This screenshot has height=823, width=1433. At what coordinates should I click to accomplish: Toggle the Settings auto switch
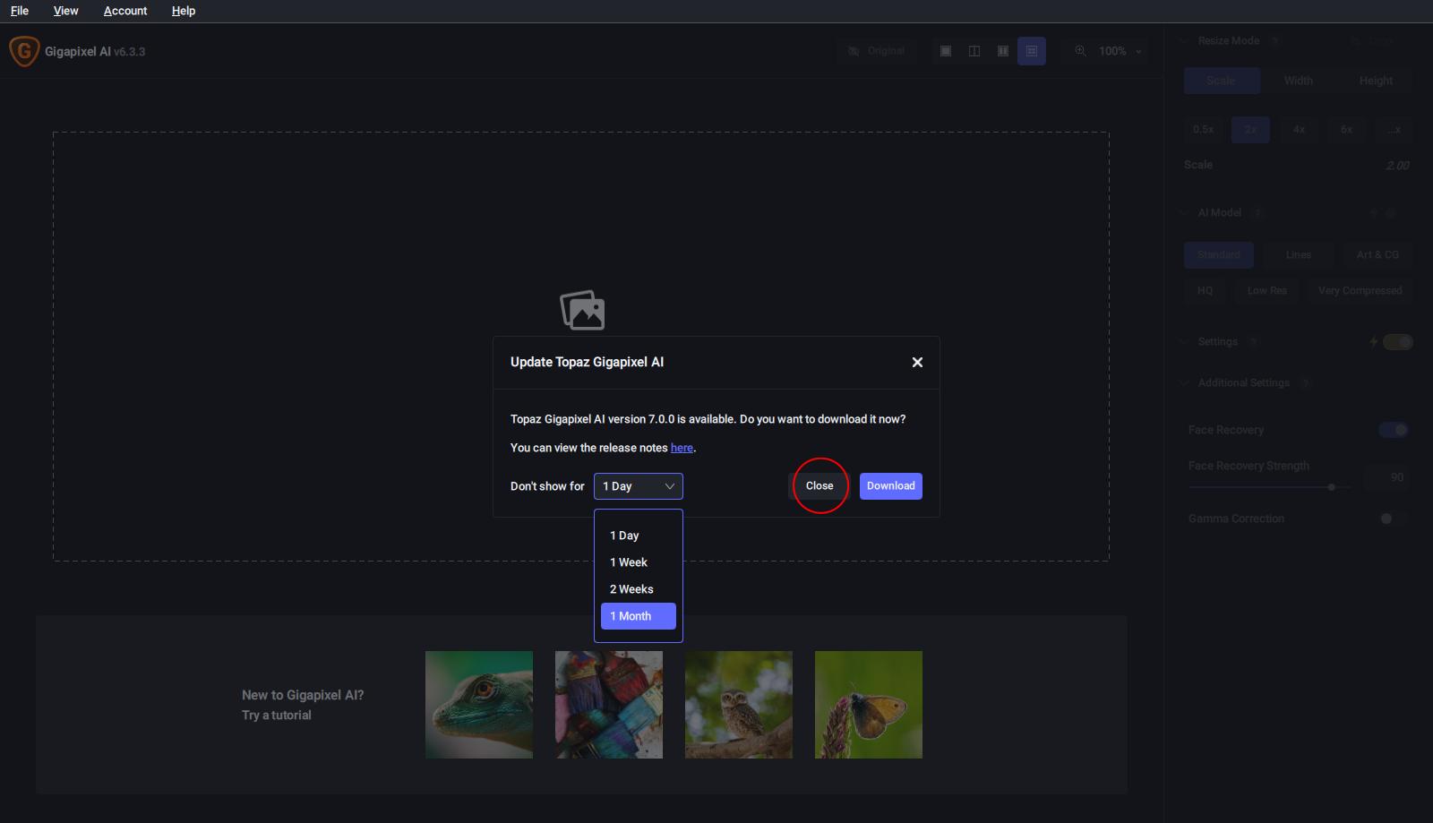pos(1397,342)
